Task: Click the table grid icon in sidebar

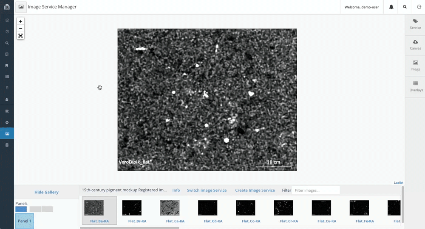Action: (7, 77)
